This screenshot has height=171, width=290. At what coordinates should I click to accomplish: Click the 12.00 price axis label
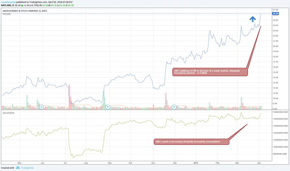pos(276,88)
